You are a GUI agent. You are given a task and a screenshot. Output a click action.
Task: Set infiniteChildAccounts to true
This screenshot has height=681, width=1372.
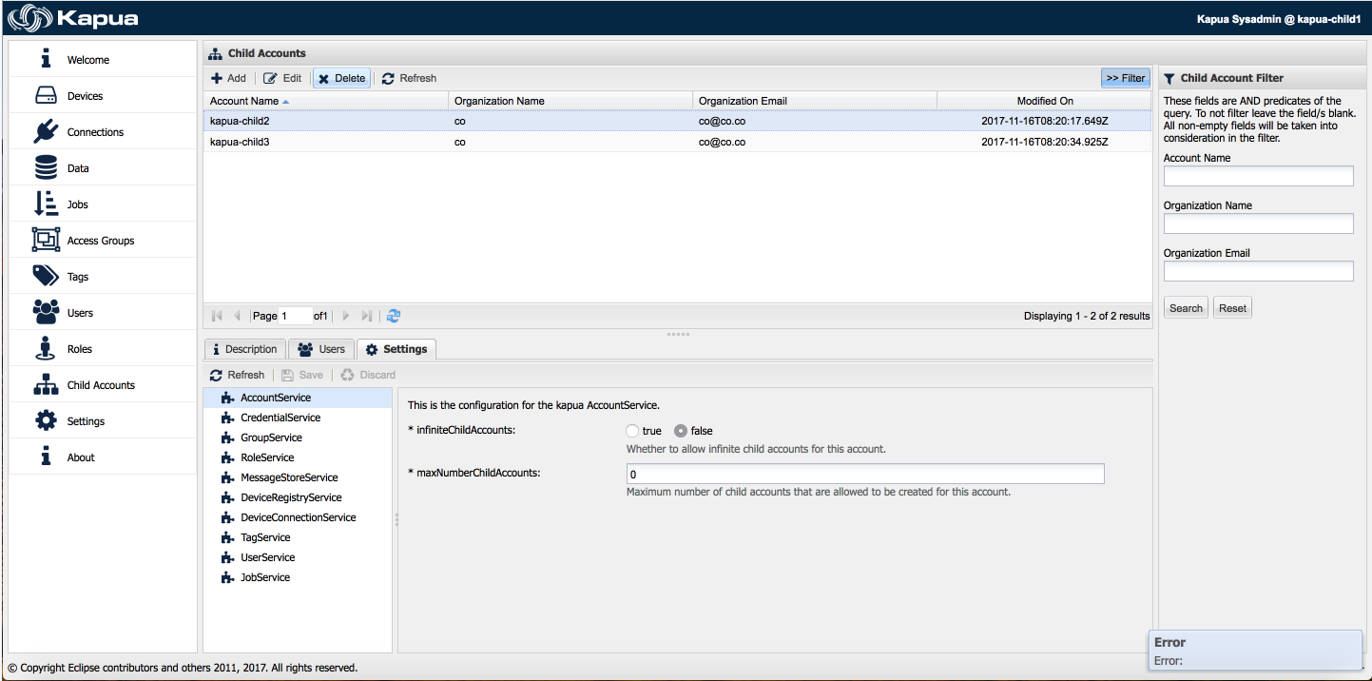[630, 430]
